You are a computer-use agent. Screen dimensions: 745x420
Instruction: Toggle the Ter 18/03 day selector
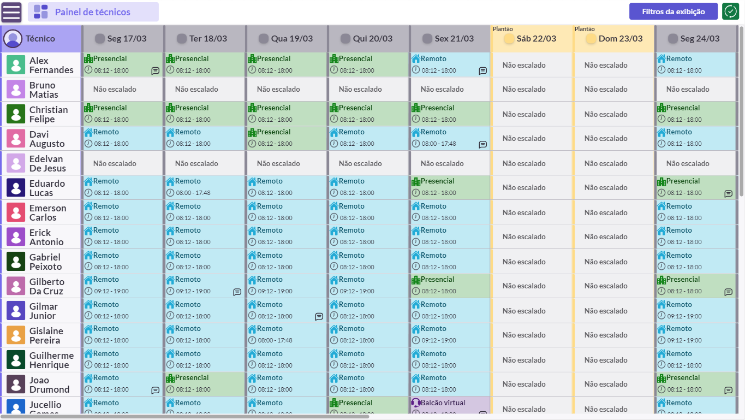(182, 39)
